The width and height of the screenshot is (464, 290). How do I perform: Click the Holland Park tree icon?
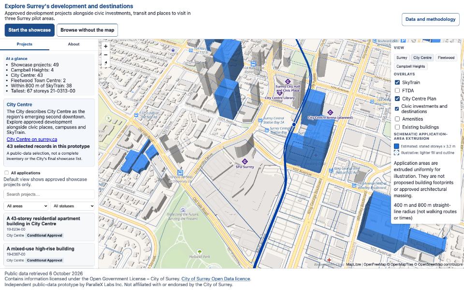pos(200,252)
